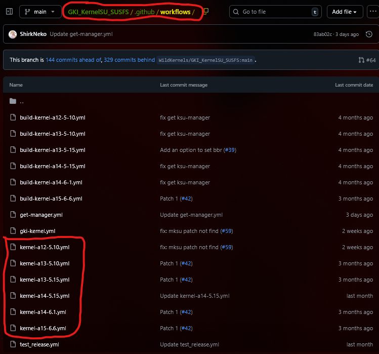Click the file icon beside test_release.yml
Viewport: 379px width, 354px height.
point(13,344)
